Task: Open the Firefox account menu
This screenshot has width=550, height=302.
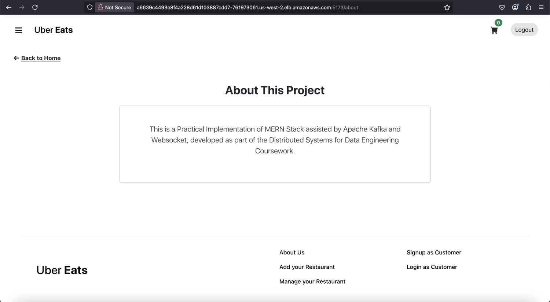Action: tap(515, 7)
